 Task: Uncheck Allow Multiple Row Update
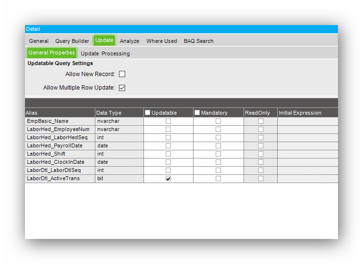[122, 88]
